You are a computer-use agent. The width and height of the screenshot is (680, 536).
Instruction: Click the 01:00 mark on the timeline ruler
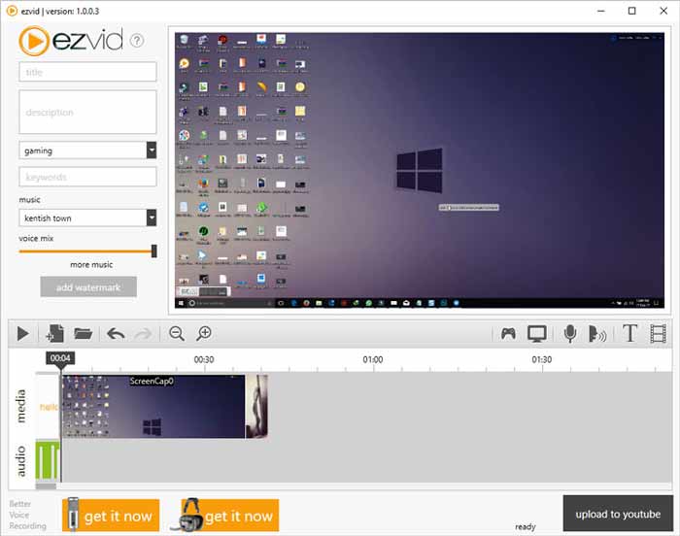(373, 359)
